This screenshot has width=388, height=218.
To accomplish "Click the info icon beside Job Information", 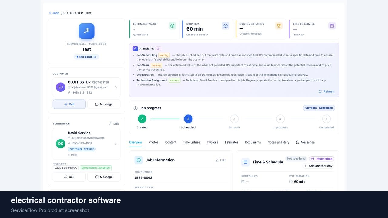I will point(139,160).
